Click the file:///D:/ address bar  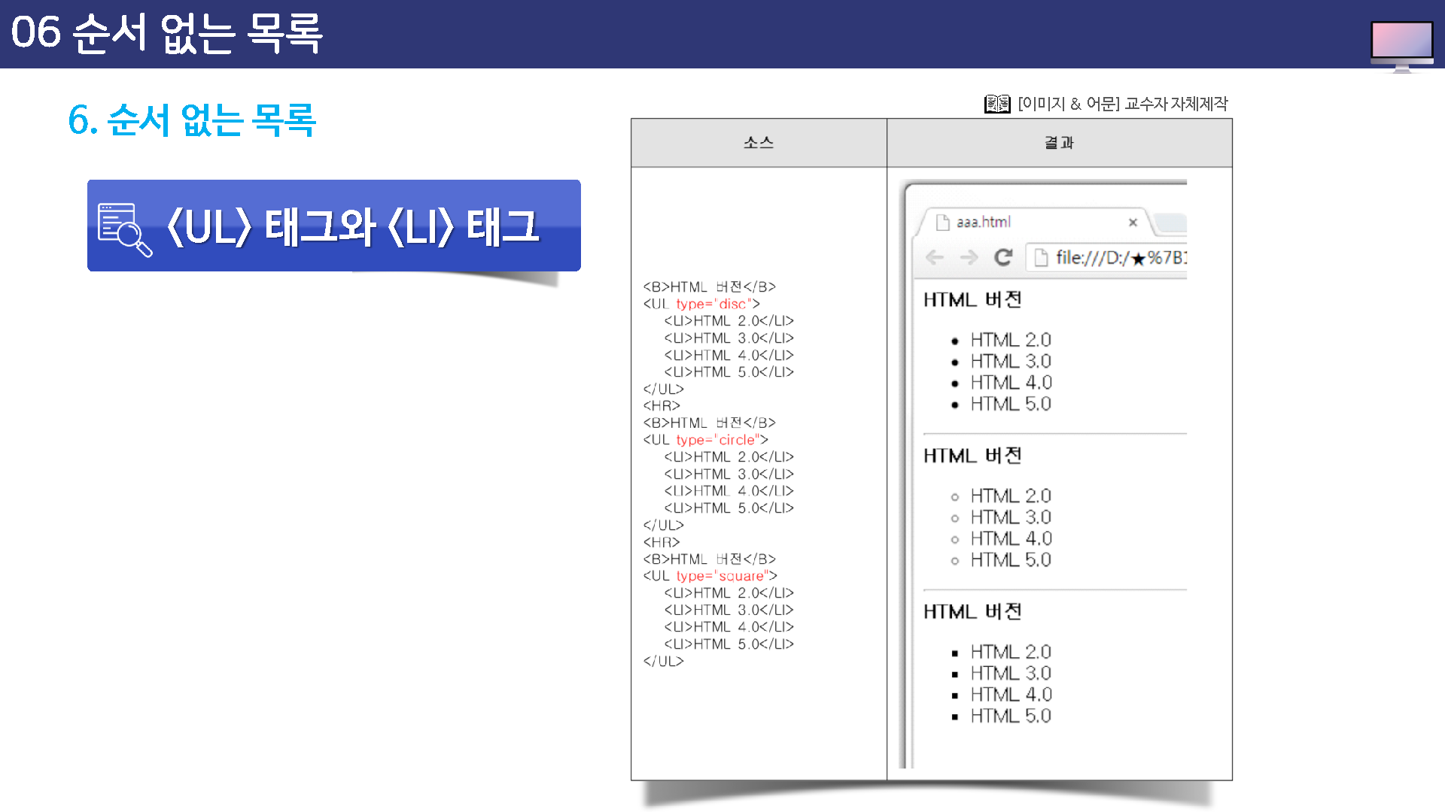pos(1107,258)
